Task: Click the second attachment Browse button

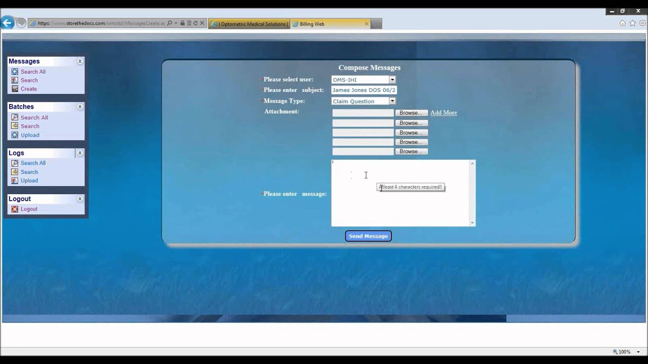Action: coord(412,123)
